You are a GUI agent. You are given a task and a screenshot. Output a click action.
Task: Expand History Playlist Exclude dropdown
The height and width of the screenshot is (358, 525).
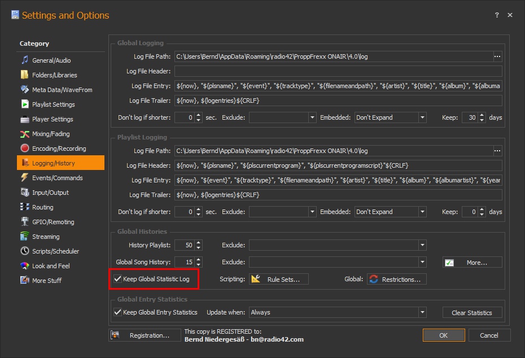point(422,245)
